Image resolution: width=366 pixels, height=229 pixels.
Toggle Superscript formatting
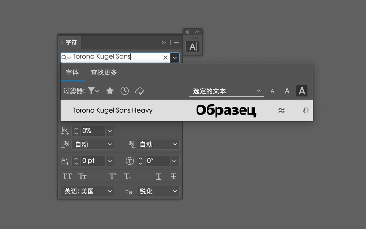pyautogui.click(x=113, y=176)
